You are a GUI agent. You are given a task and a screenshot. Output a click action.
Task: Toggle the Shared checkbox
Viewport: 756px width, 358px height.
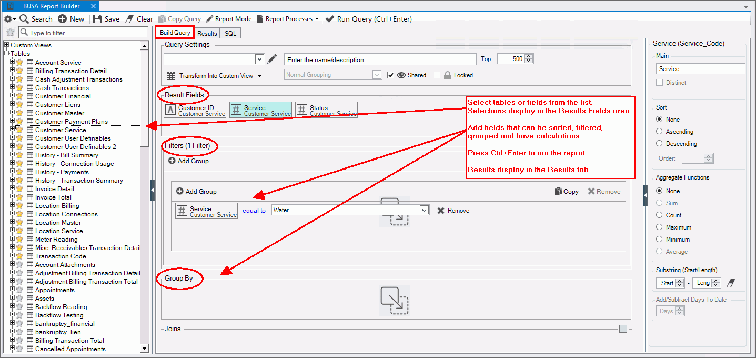click(390, 75)
